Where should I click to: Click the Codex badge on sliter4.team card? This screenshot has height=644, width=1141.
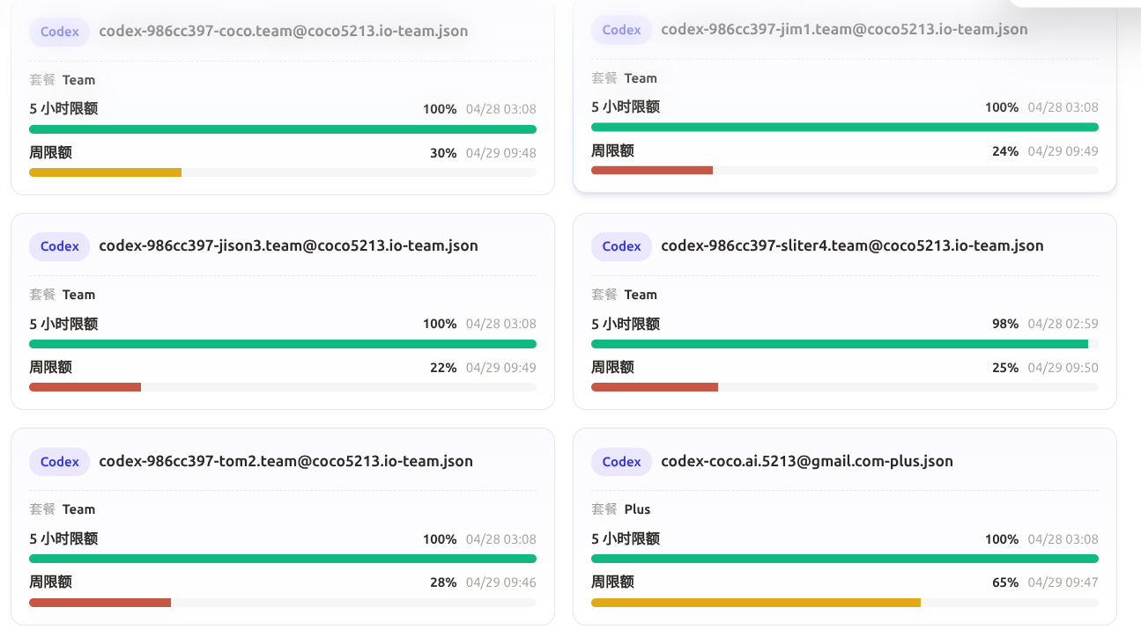point(621,246)
